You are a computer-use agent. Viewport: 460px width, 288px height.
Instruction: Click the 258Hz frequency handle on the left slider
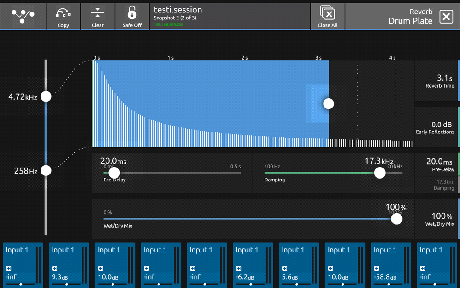click(x=46, y=170)
